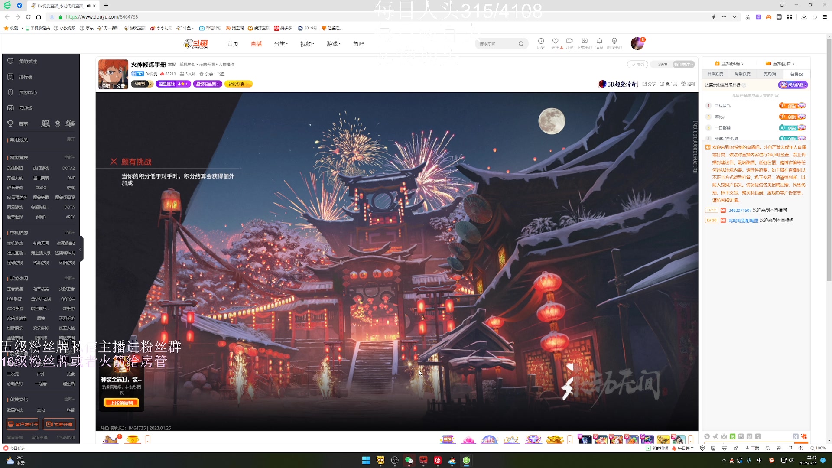Toggle the 友邻 special follow button
The height and width of the screenshot is (468, 832).
(637, 64)
